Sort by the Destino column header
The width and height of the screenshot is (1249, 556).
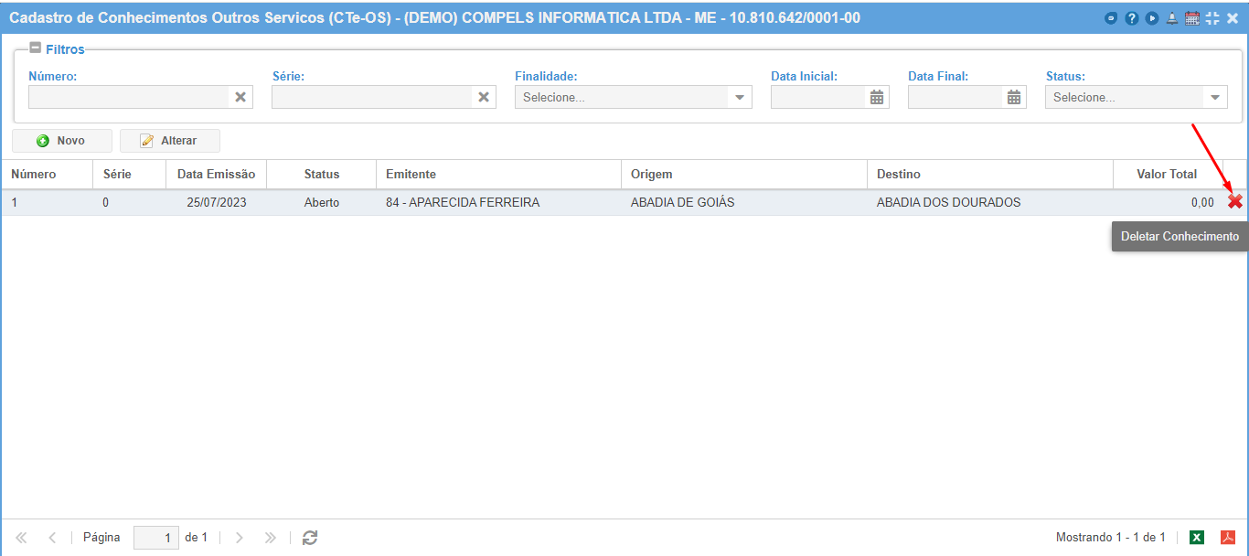(990, 174)
